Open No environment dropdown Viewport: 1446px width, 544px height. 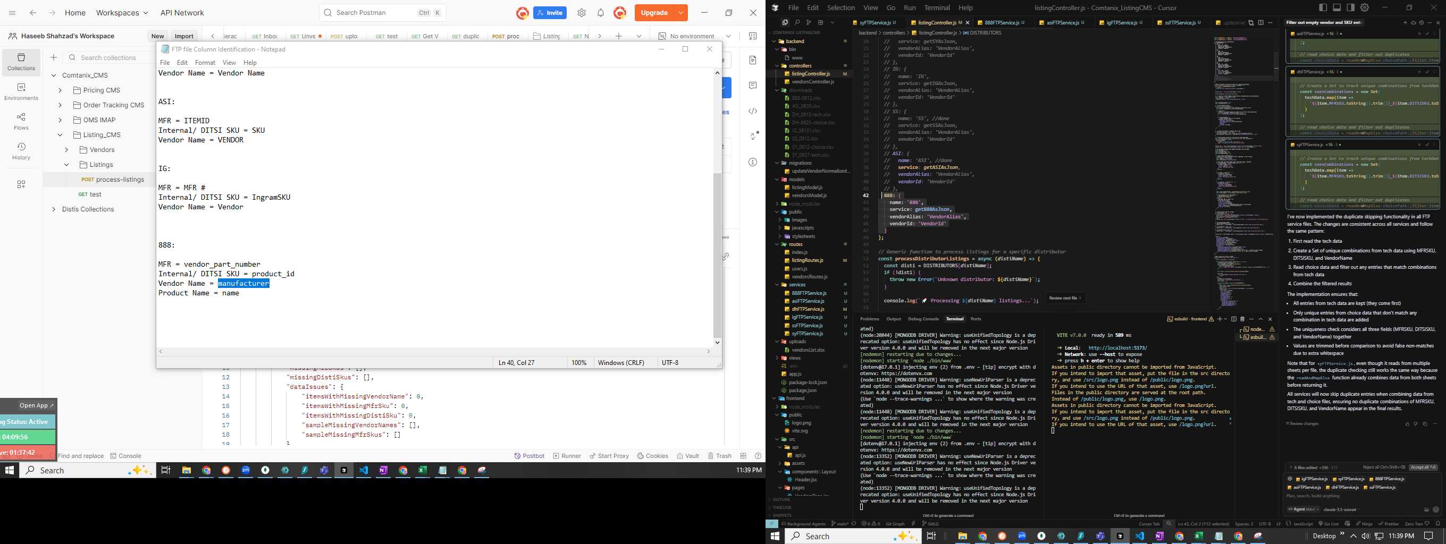(695, 36)
